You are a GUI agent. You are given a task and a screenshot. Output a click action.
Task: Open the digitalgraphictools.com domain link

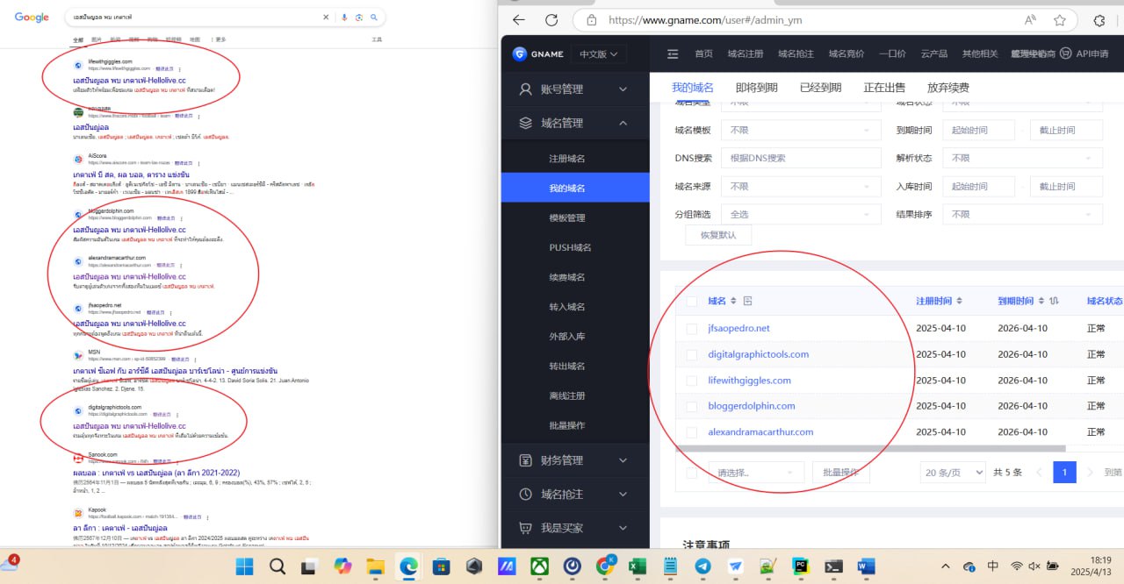758,354
